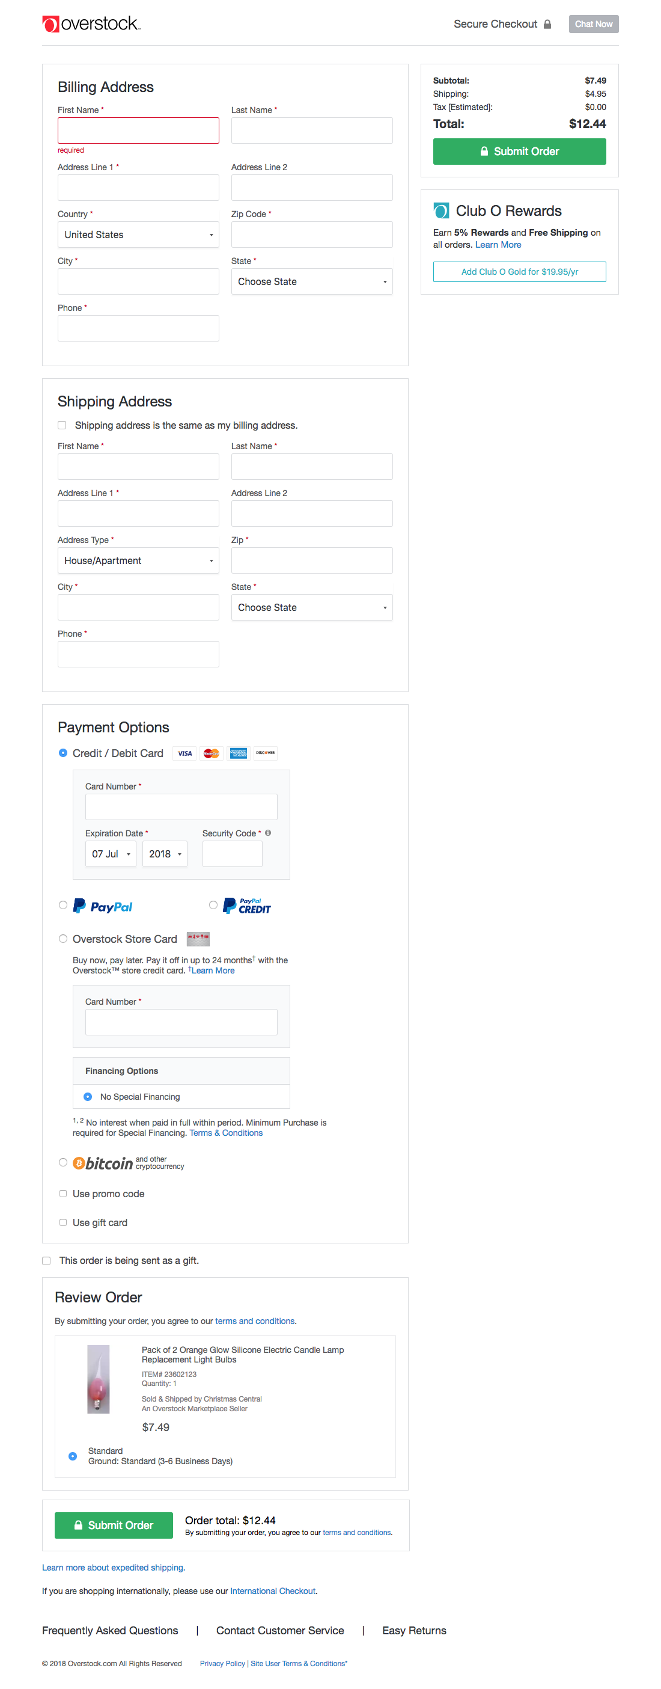661x1689 pixels.
Task: Click the MasterCard icon
Action: click(211, 753)
